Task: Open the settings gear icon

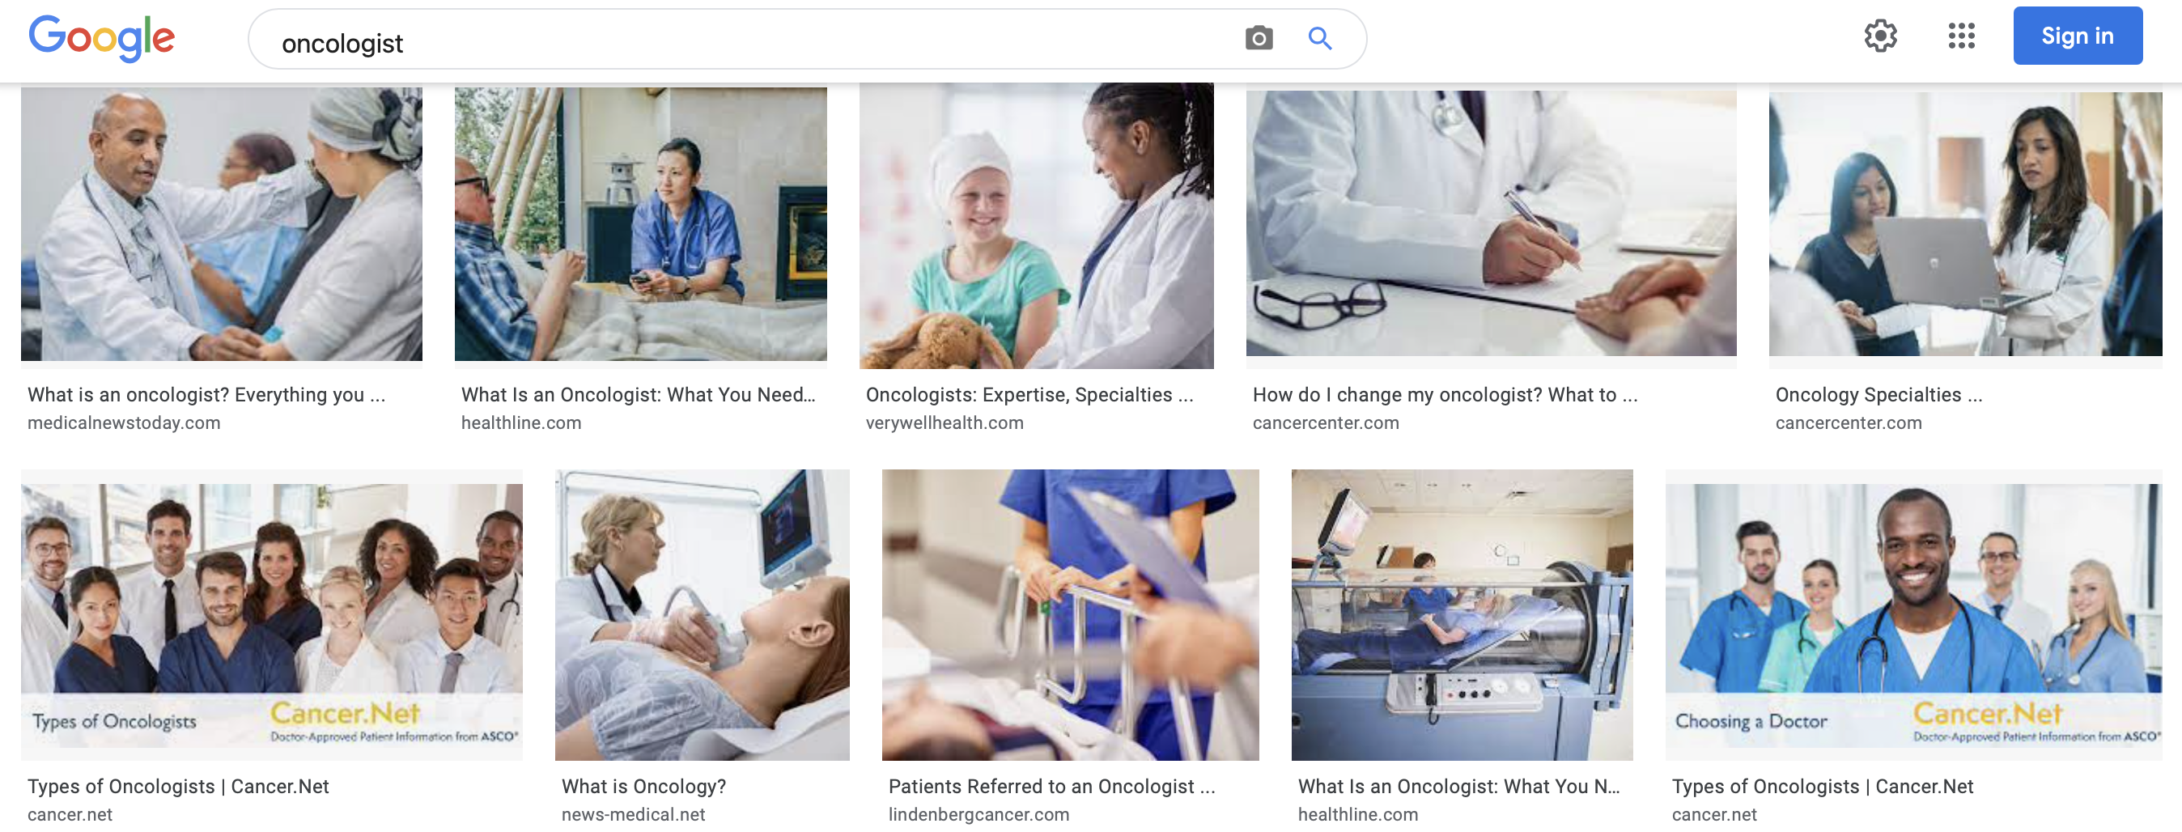Action: 1880,36
